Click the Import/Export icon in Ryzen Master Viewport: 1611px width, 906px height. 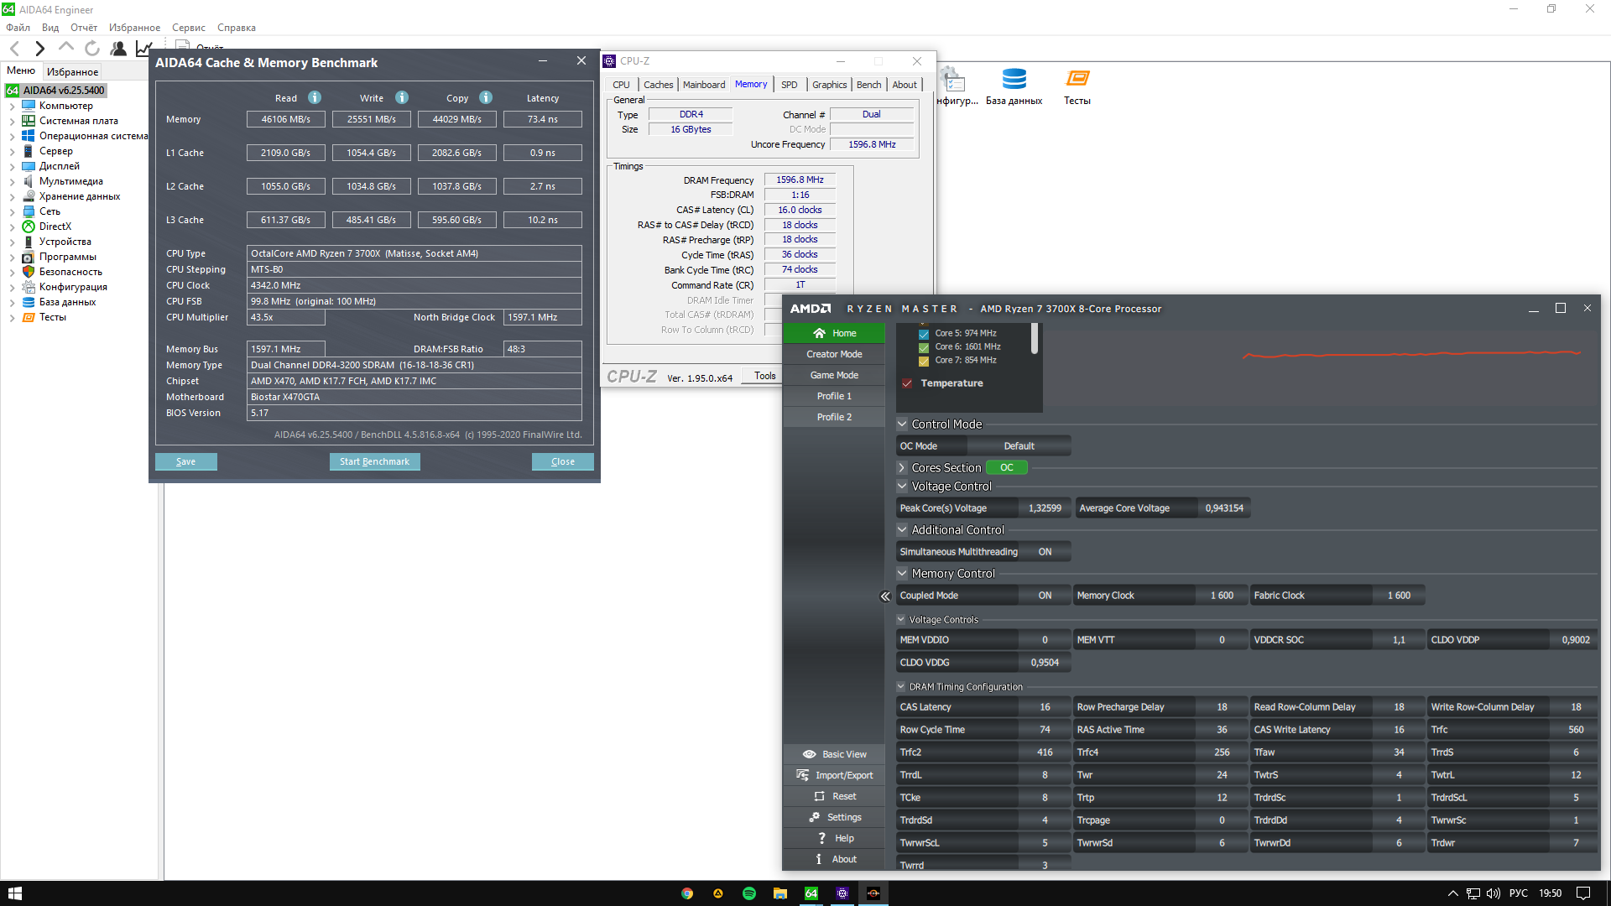803,775
